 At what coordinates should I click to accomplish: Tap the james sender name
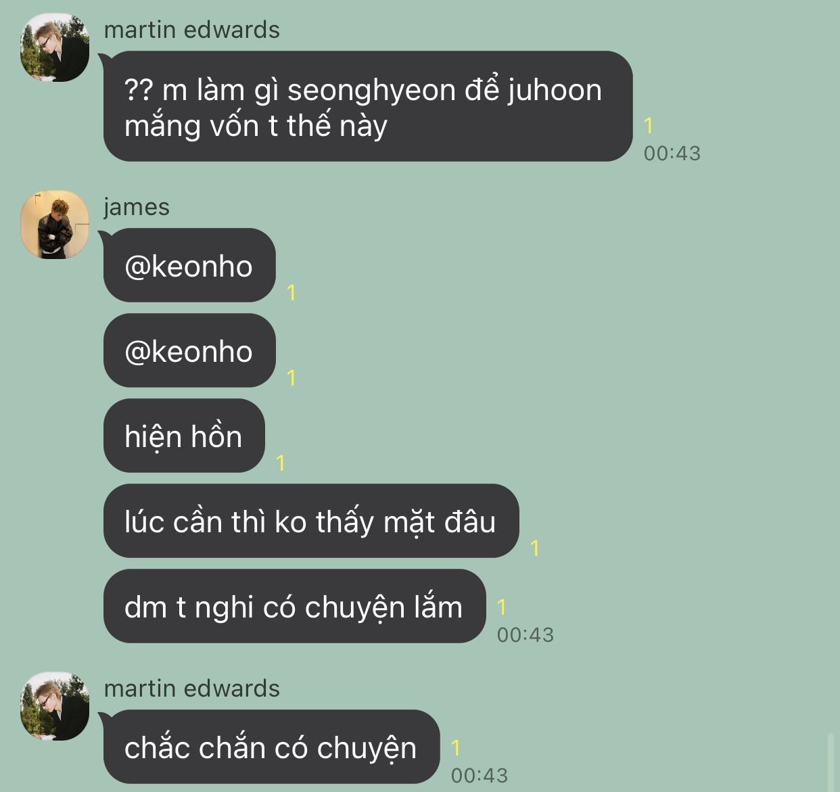pyautogui.click(x=137, y=207)
